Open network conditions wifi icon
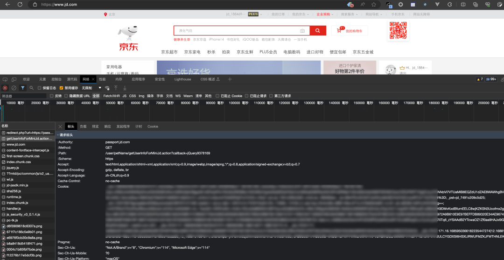 107,88
